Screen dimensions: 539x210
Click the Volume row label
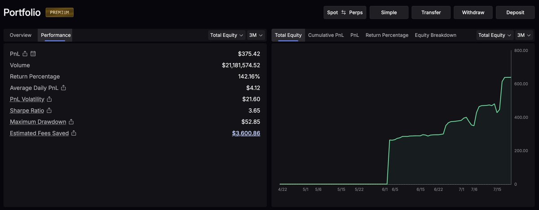[x=20, y=65]
